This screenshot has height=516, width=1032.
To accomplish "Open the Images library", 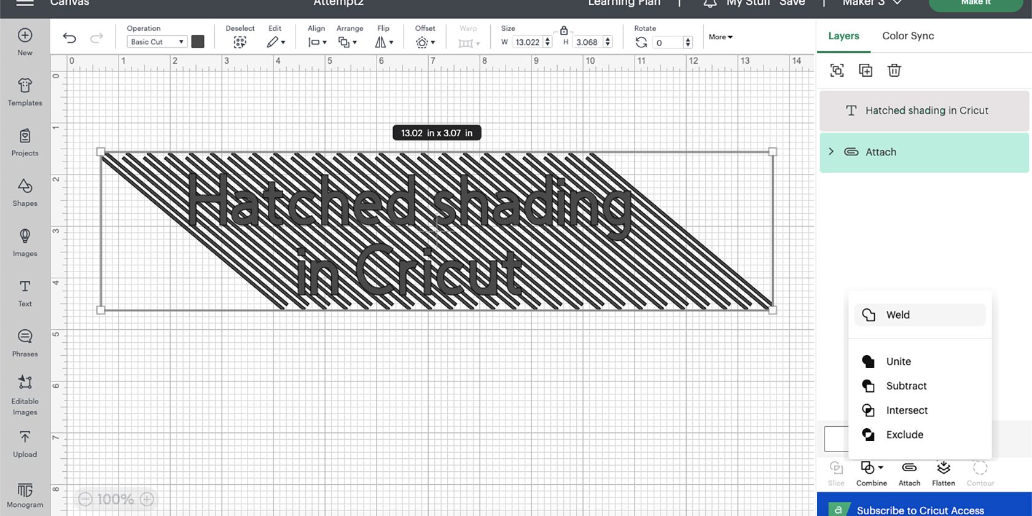I will pos(25,243).
